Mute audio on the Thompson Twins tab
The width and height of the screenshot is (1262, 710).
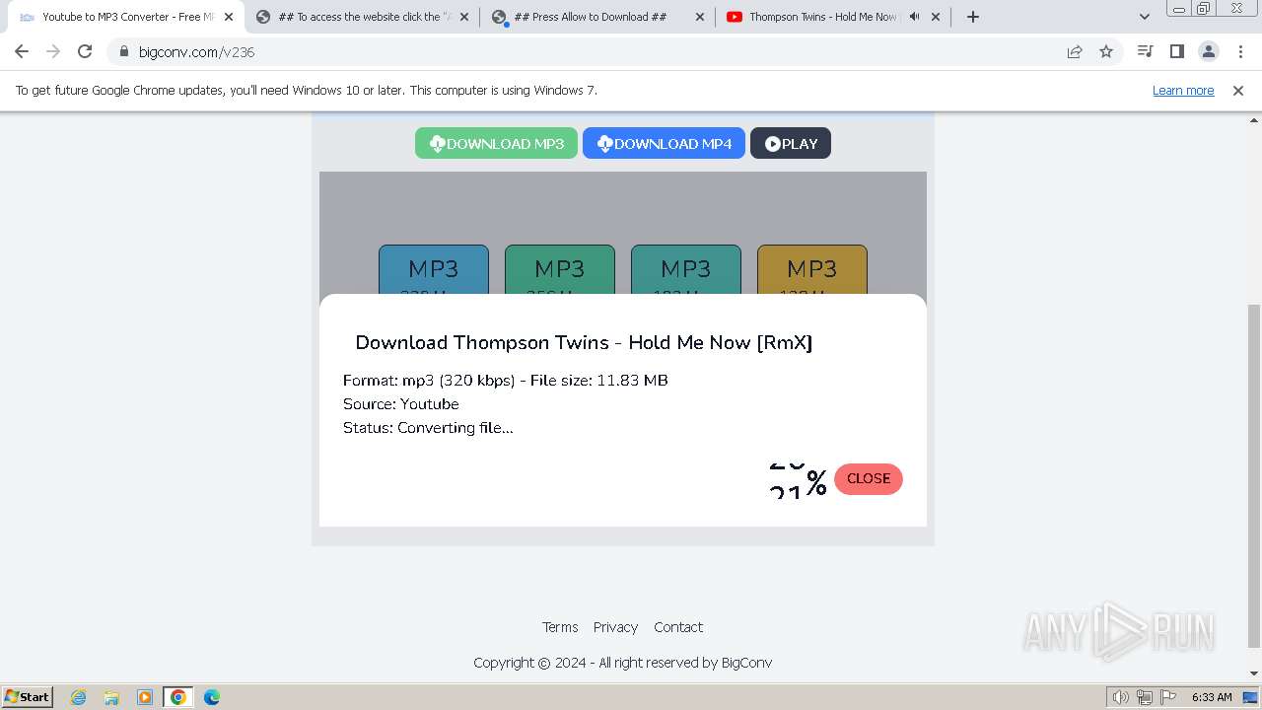point(914,17)
